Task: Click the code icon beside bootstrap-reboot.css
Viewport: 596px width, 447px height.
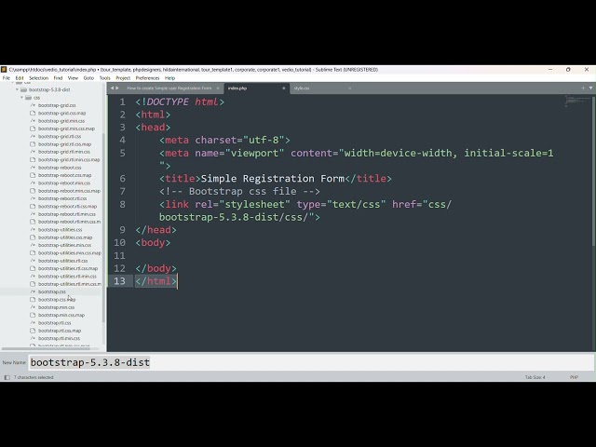Action: (33, 168)
